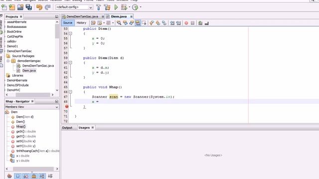
Task: Minimize the Navigator panel
Action: [x=56, y=101]
